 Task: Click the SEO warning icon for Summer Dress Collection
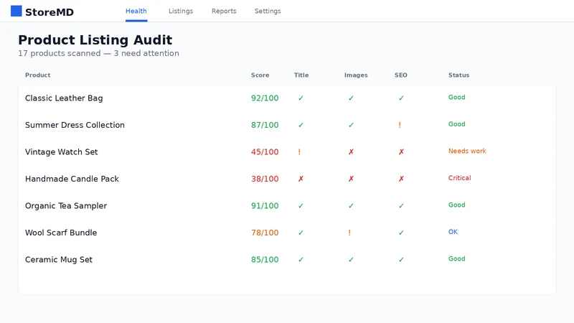tap(400, 125)
